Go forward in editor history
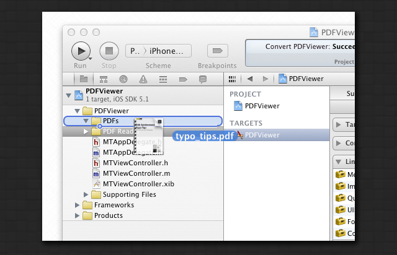Screen dimensions: 397x255 (265, 79)
